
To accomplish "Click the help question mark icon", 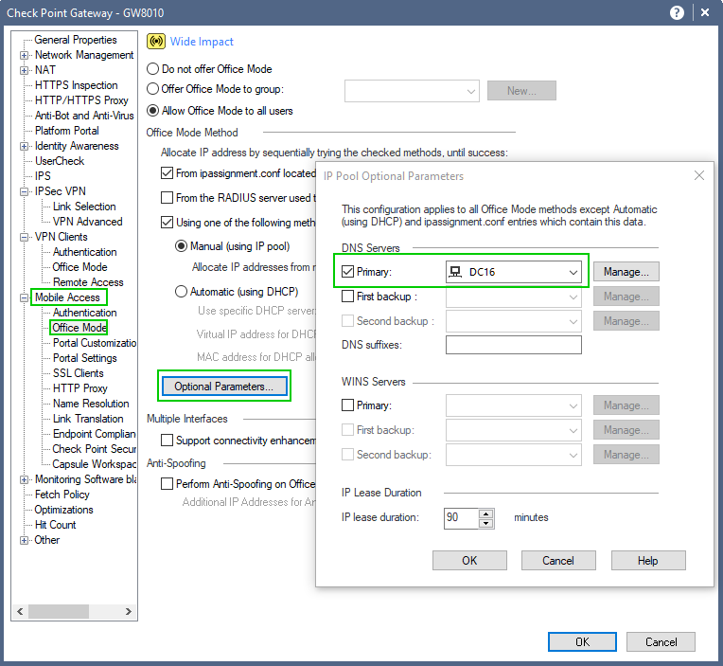I will point(677,12).
